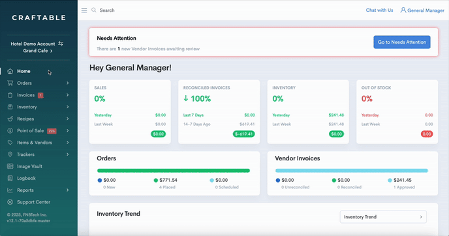This screenshot has width=449, height=236.
Task: Click the Home house icon
Action: pos(10,71)
